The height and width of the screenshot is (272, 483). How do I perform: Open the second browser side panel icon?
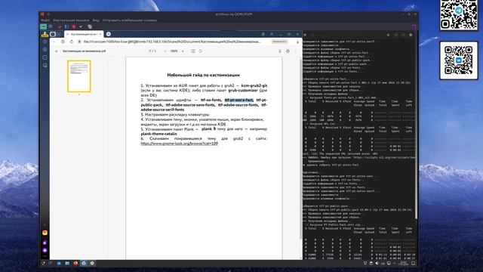coord(45,49)
